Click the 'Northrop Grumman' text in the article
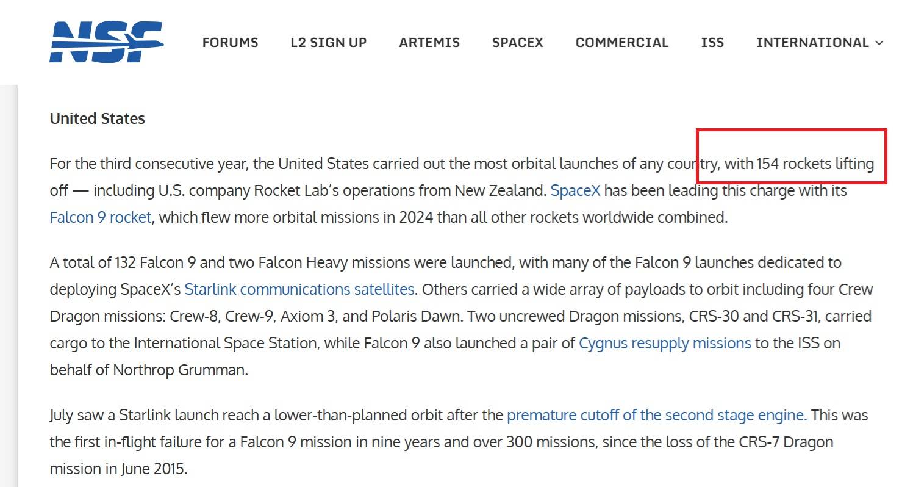This screenshot has width=913, height=487. coord(181,370)
